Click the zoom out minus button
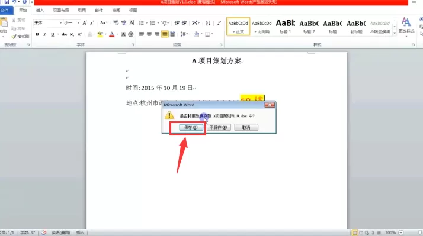Image resolution: width=423 pixels, height=236 pixels. (x=401, y=232)
